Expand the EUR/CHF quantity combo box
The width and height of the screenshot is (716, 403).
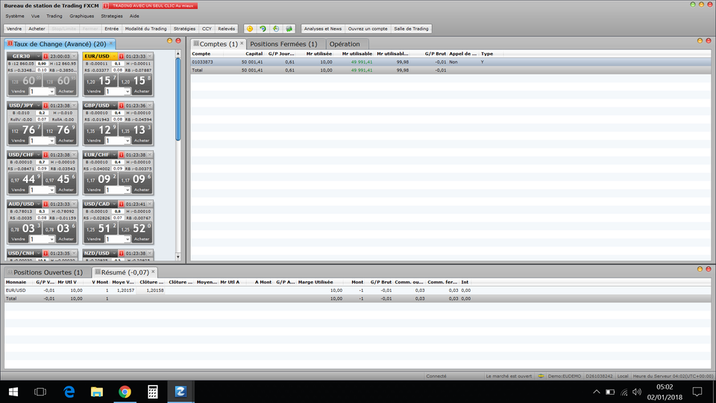click(x=128, y=190)
